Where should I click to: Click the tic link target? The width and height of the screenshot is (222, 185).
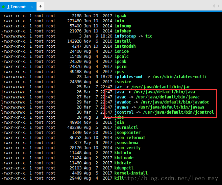pyautogui.click(x=149, y=36)
